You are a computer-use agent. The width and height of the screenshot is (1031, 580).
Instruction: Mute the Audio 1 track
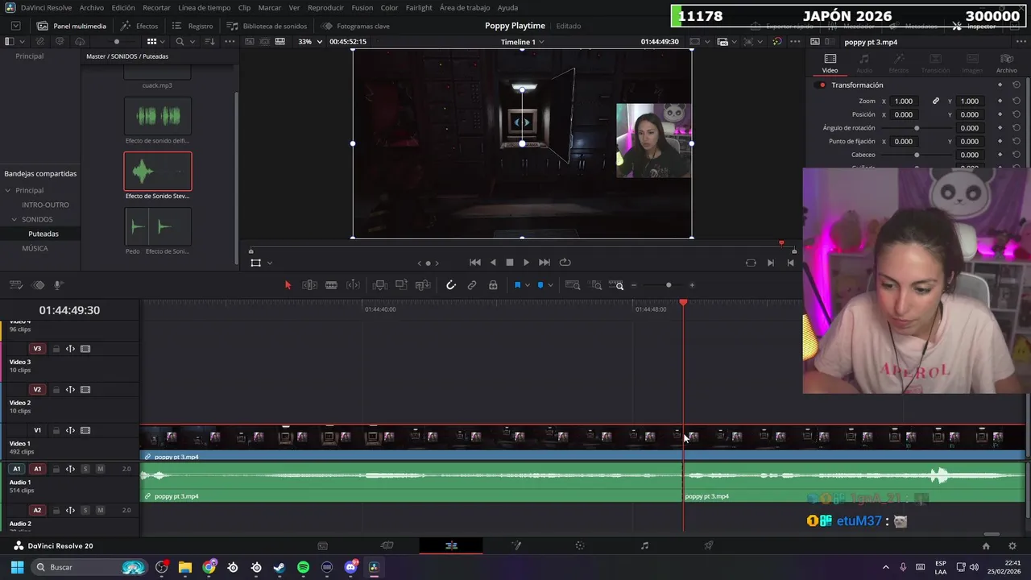coord(100,469)
